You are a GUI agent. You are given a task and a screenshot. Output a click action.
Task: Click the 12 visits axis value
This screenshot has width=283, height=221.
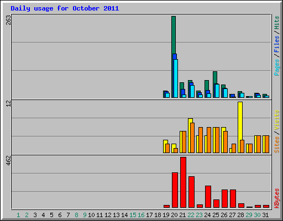pos(8,103)
